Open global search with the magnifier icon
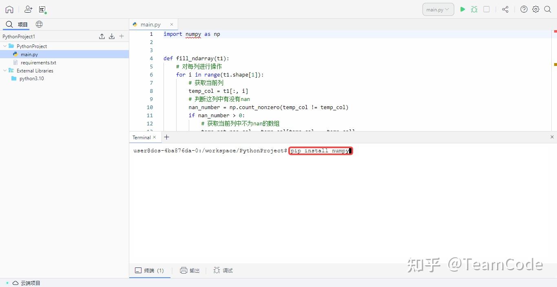 point(547,9)
